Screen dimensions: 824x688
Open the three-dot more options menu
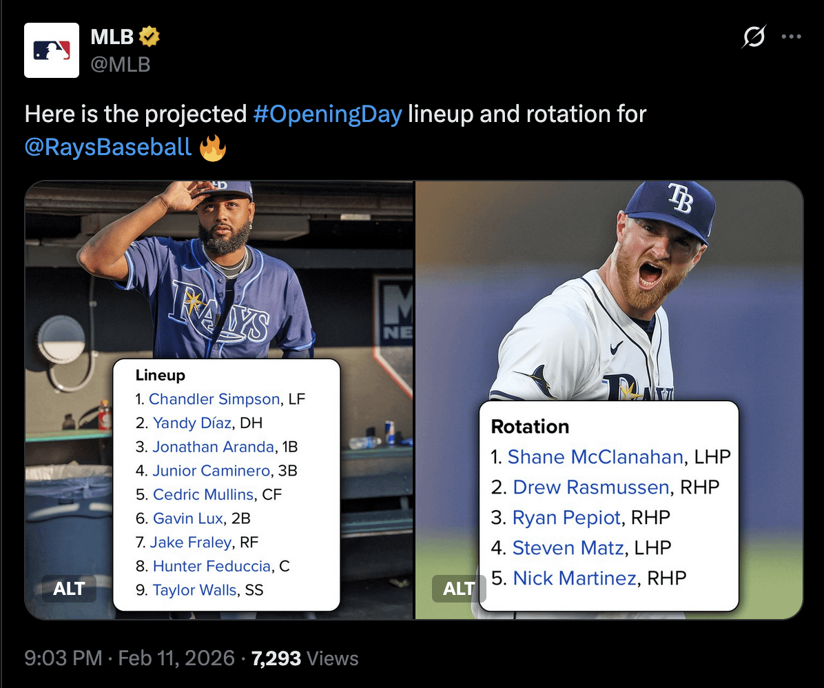[791, 37]
